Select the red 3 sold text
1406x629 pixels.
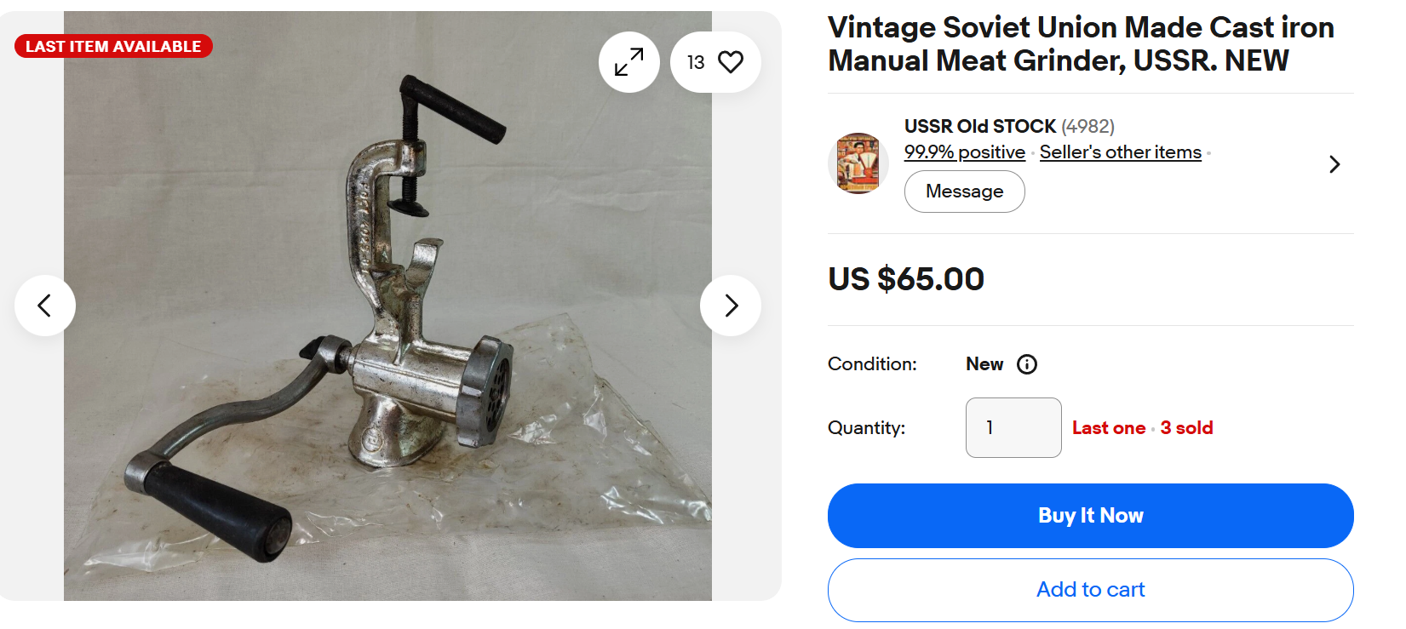click(1186, 428)
